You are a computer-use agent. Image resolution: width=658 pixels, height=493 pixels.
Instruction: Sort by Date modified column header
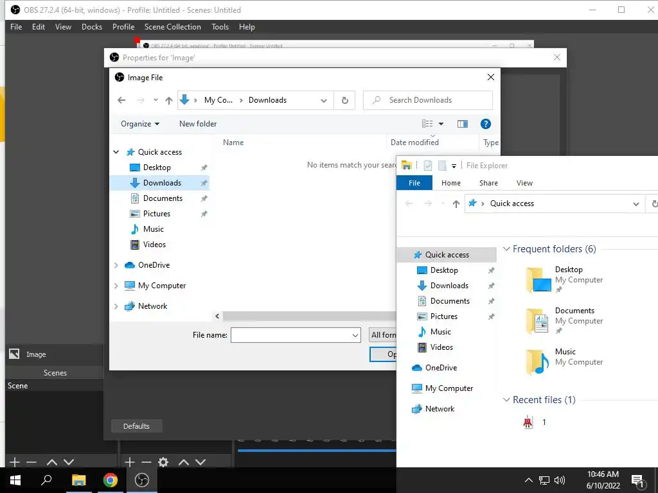click(414, 143)
